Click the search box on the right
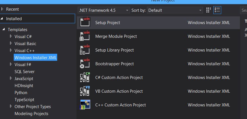Screen dimensions: 247x119 [x=244, y=10]
